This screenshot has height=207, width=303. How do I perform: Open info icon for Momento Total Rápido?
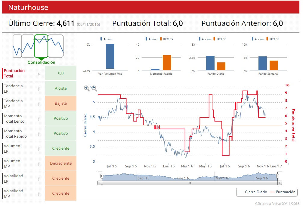pyautogui.click(x=39, y=133)
